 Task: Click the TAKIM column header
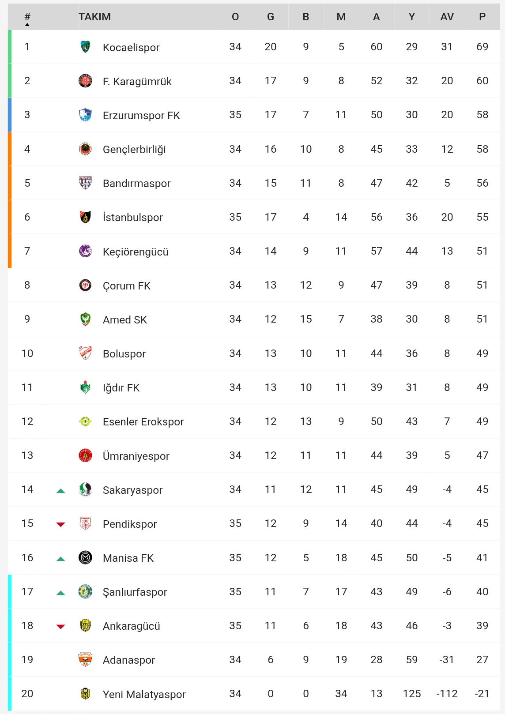point(94,17)
